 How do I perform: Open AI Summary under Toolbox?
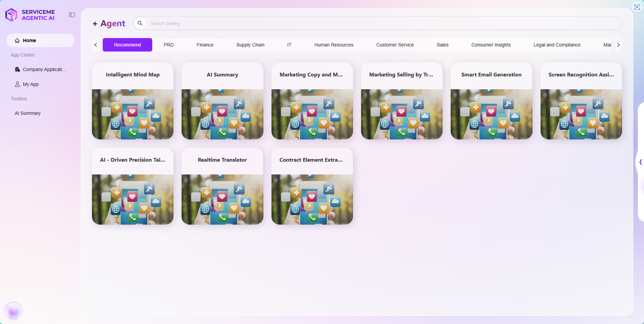[40, 113]
